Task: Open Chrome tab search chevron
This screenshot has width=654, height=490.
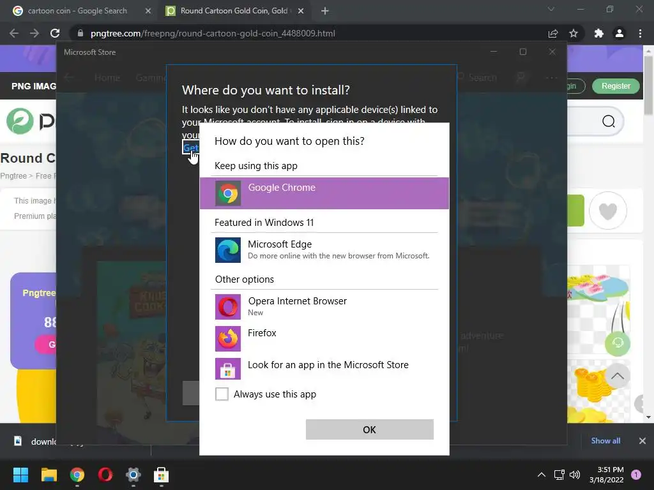Action: click(551, 9)
